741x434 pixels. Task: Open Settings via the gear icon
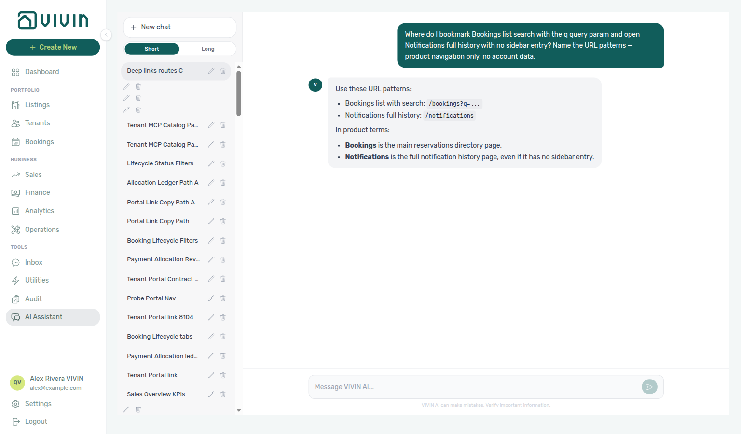[x=15, y=404]
